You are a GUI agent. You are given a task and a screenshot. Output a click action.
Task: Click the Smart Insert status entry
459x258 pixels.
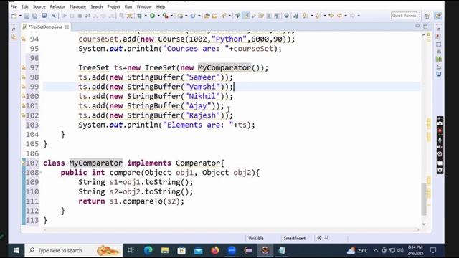[295, 239]
